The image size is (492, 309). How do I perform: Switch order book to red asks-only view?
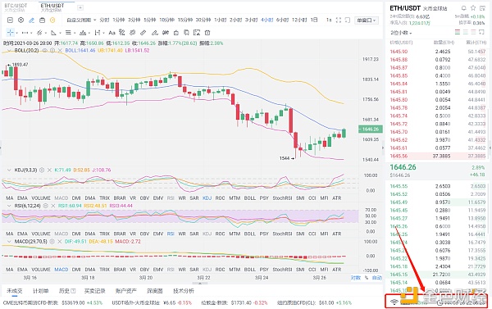pyautogui.click(x=474, y=32)
